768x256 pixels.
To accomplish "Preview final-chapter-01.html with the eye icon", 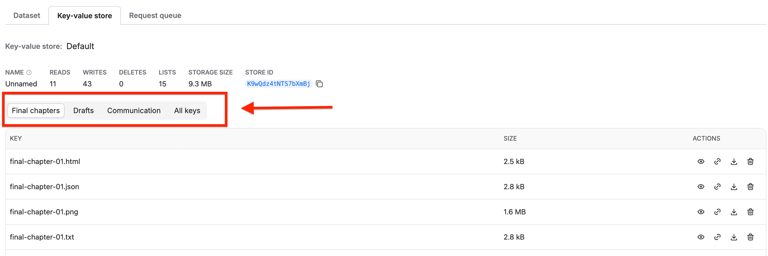I will [x=701, y=162].
